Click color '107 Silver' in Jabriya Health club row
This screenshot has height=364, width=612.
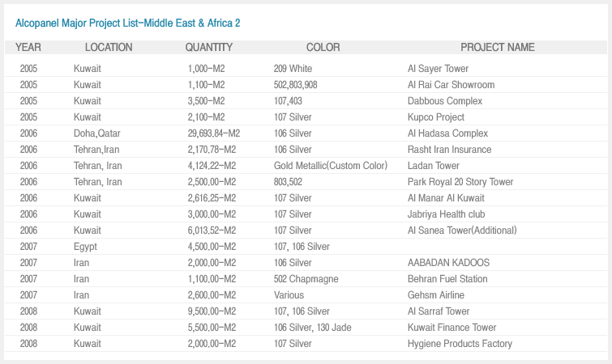(293, 214)
